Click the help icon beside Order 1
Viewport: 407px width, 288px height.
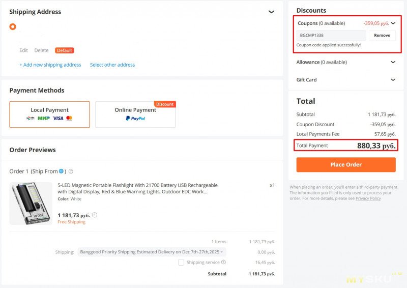click(x=71, y=171)
